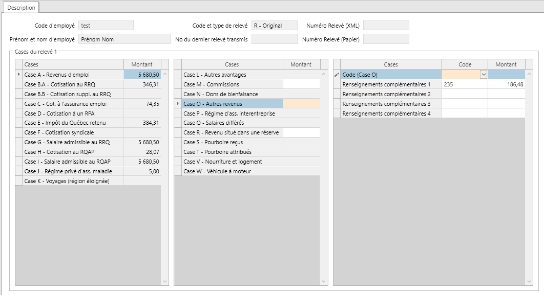Click the Code d'employé field
Image resolution: width=544 pixels, height=295 pixels.
[106, 25]
